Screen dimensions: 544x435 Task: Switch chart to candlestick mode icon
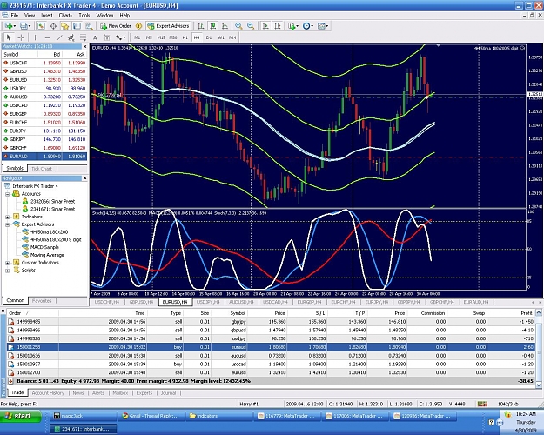pyautogui.click(x=213, y=26)
